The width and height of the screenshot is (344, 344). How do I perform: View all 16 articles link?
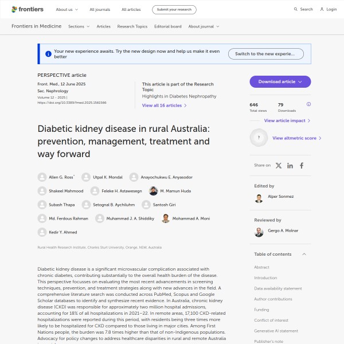click(164, 105)
